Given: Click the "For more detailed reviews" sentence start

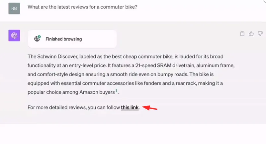Looking at the screenshot, I should pos(57,108).
